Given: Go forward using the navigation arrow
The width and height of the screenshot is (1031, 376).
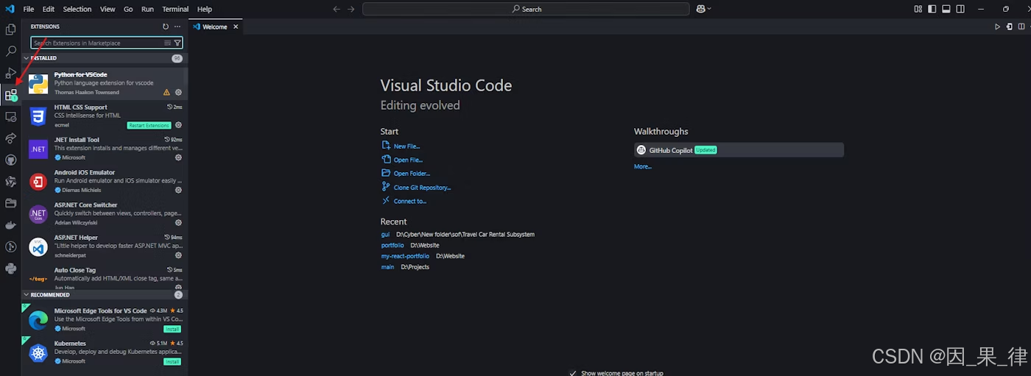Looking at the screenshot, I should pos(351,9).
